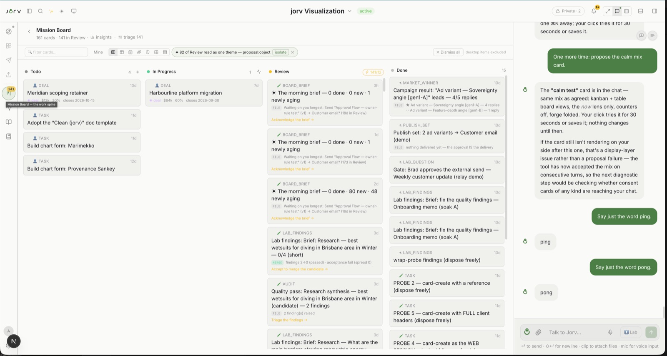Open the Private · 2 sharing dropdown
Image resolution: width=667 pixels, height=356 pixels.
coord(568,11)
